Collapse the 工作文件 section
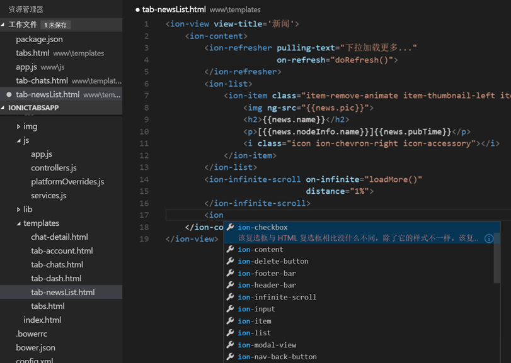 3,25
